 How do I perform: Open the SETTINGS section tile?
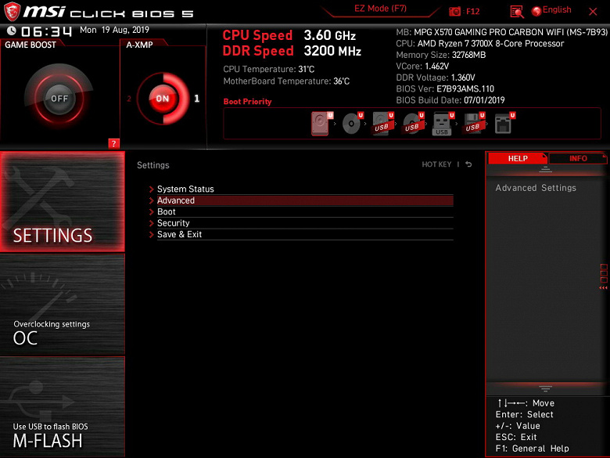[x=63, y=201]
